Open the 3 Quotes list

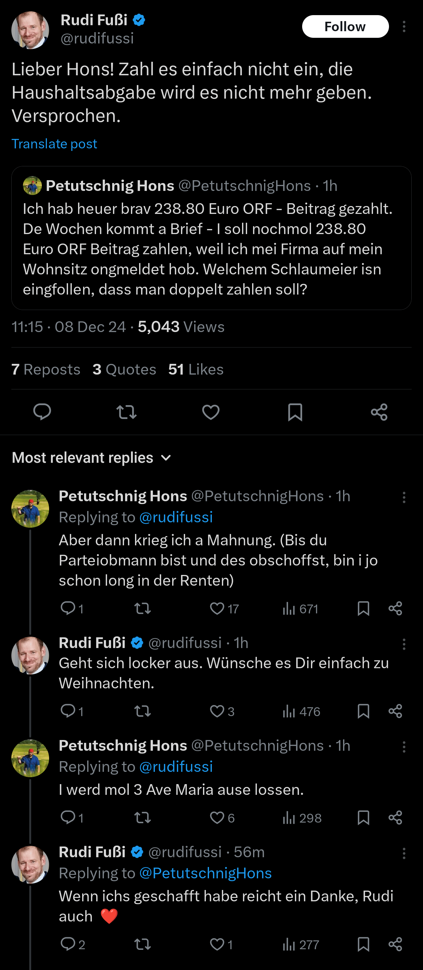coord(124,370)
